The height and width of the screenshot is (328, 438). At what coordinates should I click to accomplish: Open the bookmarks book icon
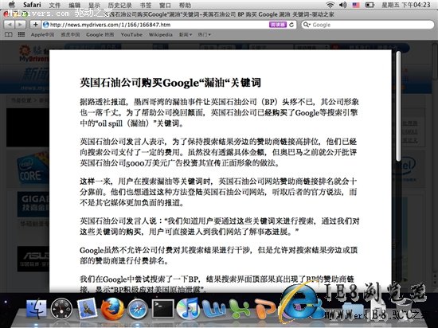click(9, 34)
